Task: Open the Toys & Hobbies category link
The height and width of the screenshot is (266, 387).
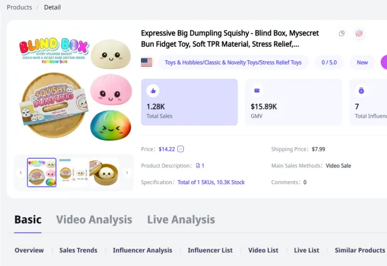Action: click(233, 62)
